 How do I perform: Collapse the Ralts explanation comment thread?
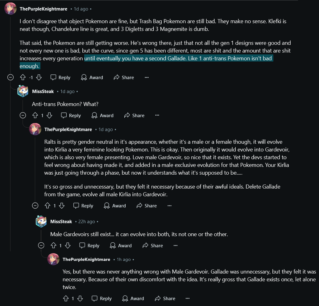point(35,206)
